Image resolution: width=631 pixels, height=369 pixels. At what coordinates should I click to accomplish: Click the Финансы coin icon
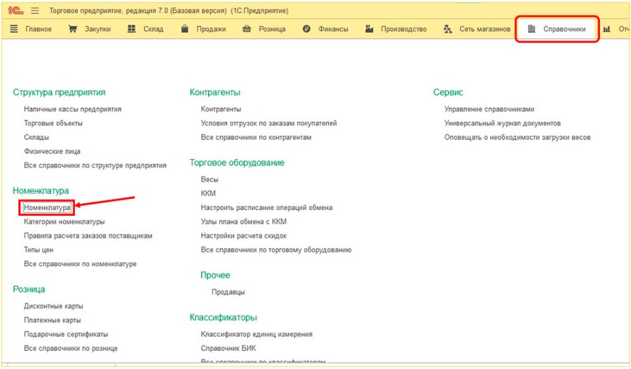[306, 29]
